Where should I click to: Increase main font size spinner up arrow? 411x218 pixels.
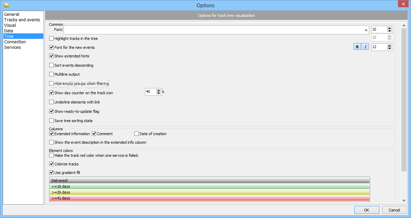coord(389,28)
